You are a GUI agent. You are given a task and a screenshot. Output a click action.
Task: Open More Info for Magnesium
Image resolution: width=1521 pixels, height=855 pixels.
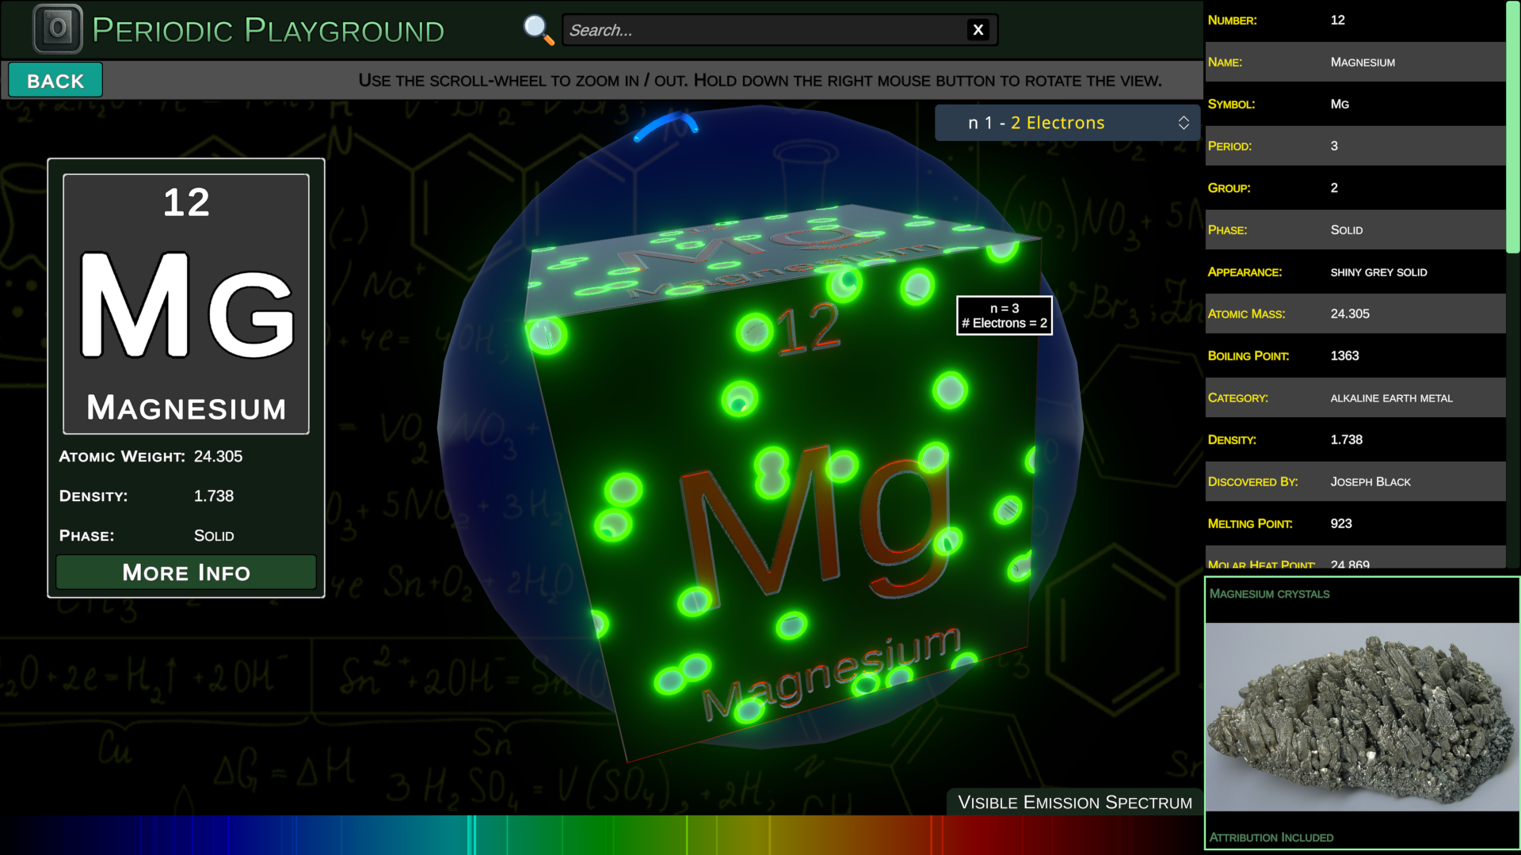click(186, 572)
